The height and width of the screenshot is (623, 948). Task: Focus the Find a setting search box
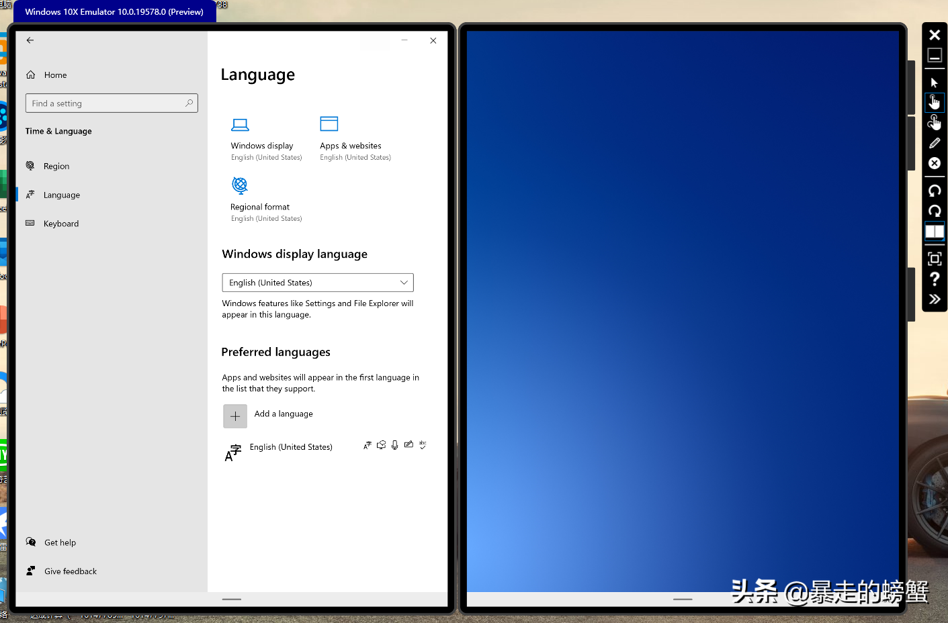pos(112,103)
